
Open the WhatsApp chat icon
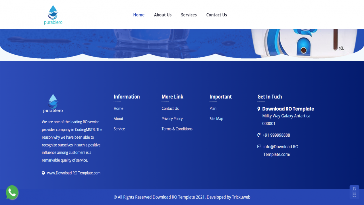pos(12,193)
